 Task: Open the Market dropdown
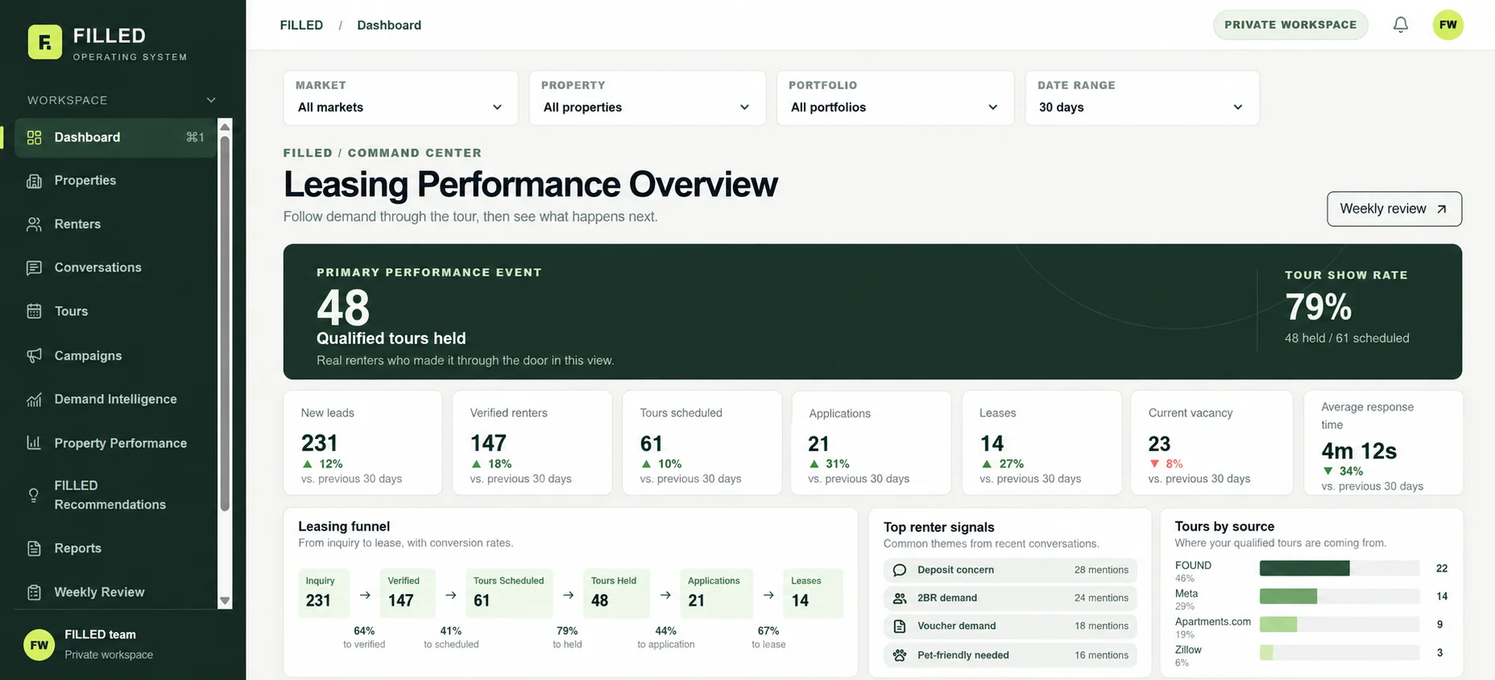[x=400, y=98]
